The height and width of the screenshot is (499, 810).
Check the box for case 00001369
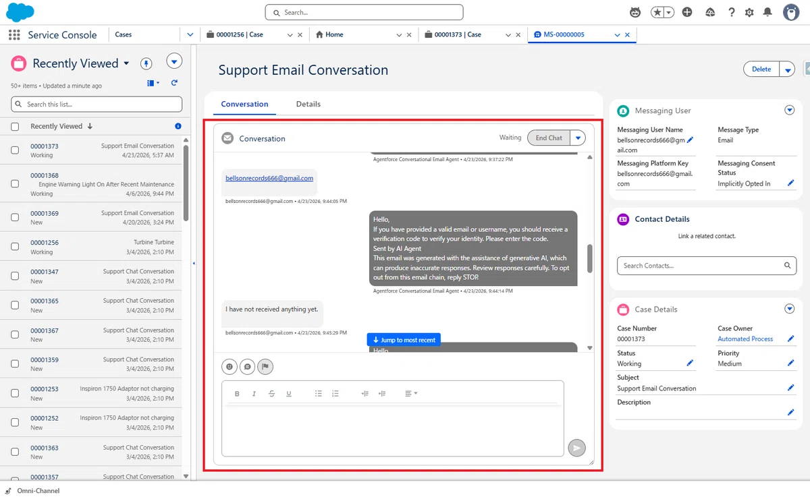(15, 217)
